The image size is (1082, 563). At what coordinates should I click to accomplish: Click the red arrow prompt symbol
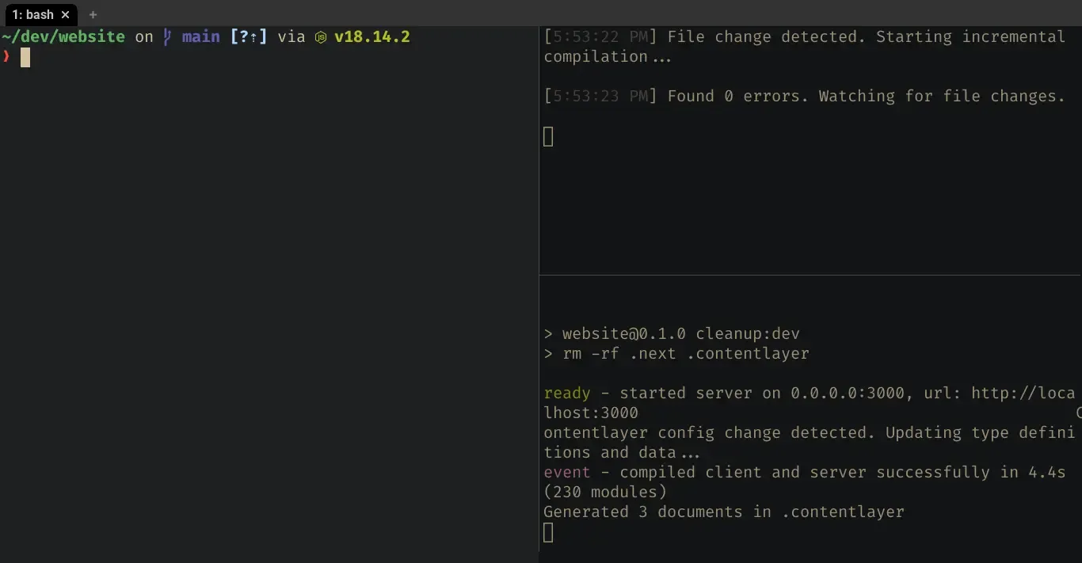point(6,57)
